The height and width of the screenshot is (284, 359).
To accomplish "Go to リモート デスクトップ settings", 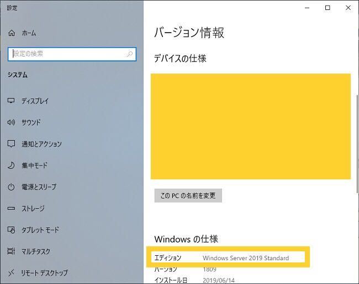I will (44, 273).
